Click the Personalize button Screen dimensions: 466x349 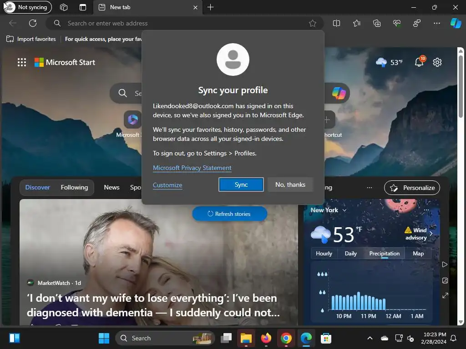pos(412,188)
